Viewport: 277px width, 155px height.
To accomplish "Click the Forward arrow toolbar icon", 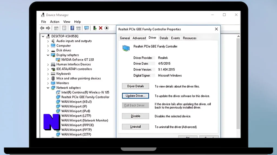I will point(48,28).
